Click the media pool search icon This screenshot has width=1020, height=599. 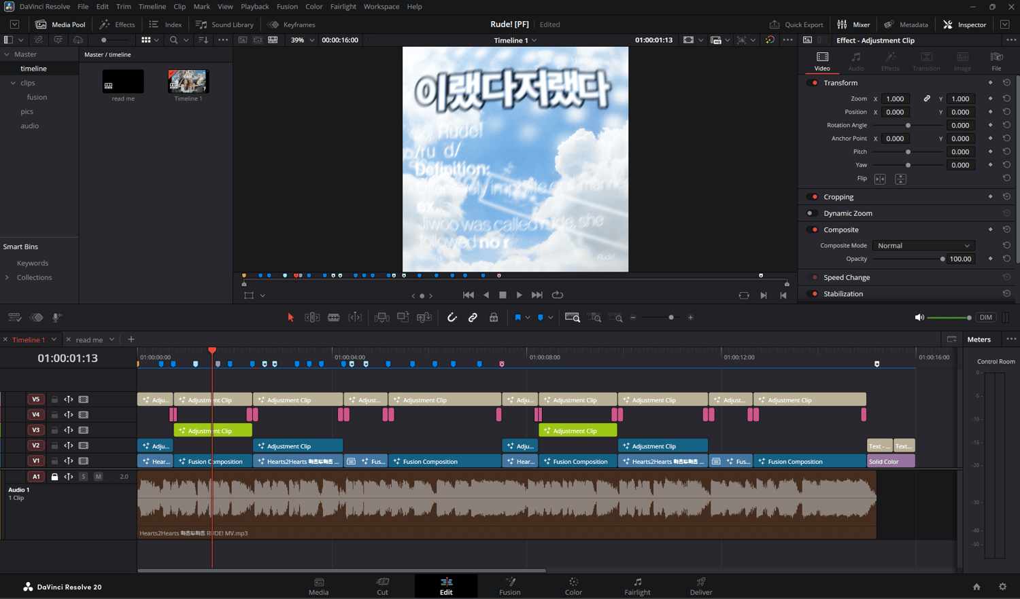[x=173, y=40]
